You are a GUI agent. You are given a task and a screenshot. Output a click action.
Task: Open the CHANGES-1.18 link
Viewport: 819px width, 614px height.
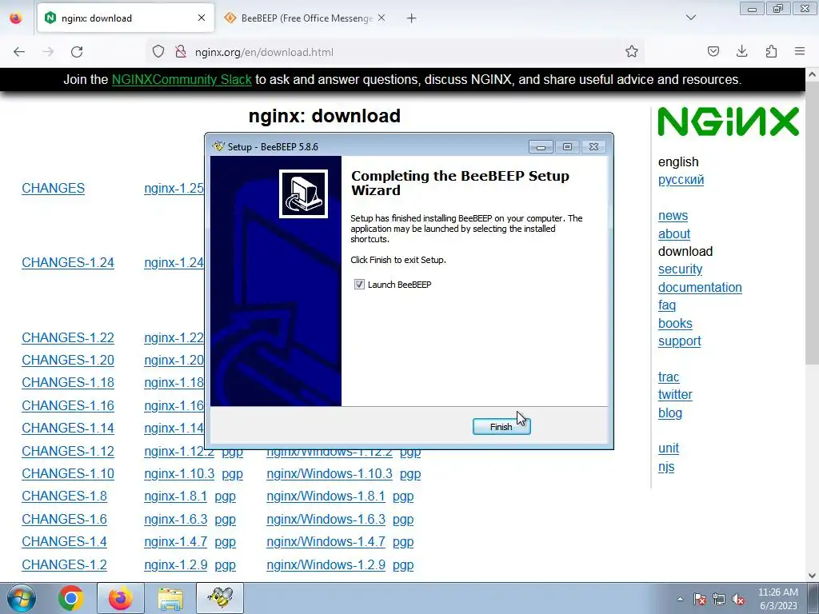68,383
